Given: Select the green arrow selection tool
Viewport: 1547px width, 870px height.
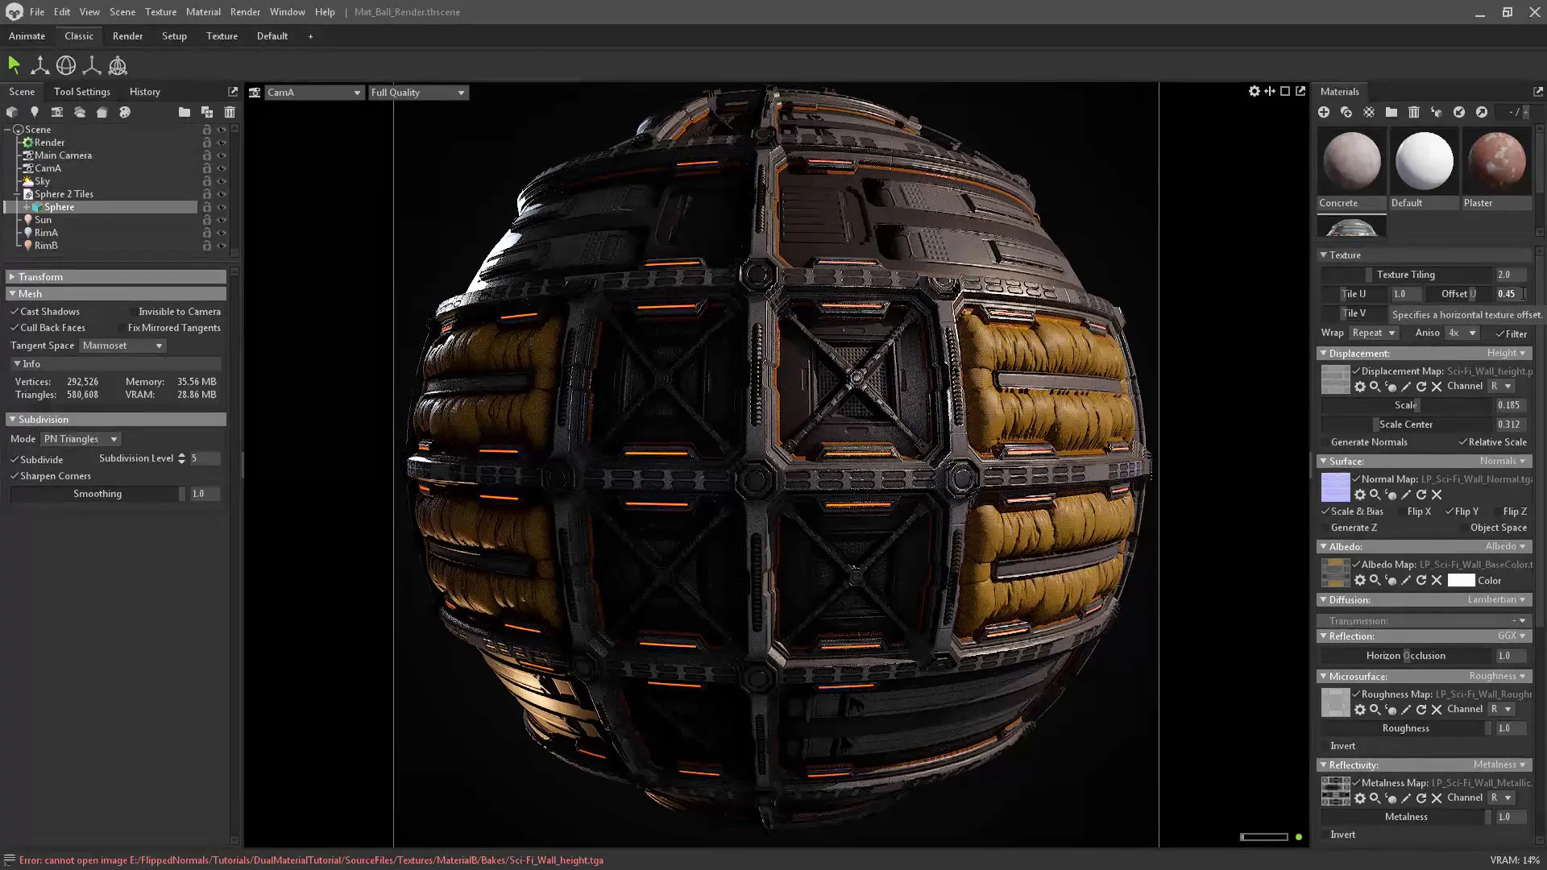Looking at the screenshot, I should coord(14,65).
